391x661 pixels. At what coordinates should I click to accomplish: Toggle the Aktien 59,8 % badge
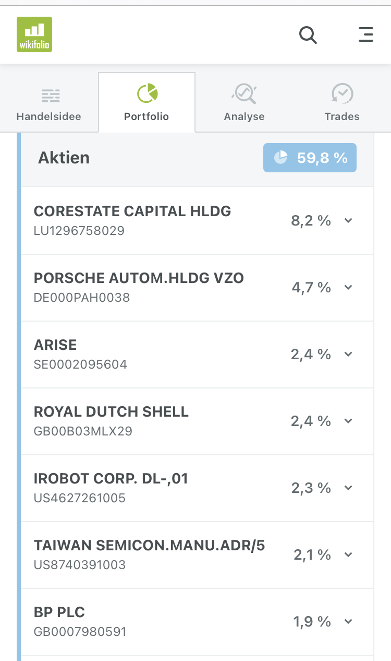310,157
